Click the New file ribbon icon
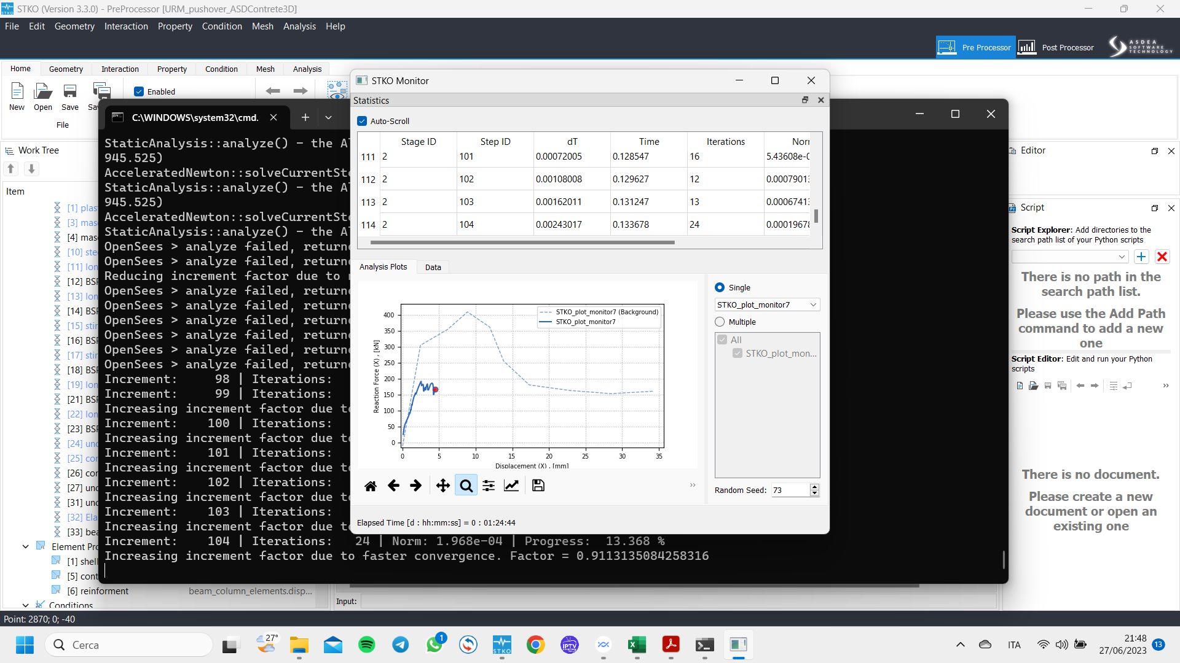Viewport: 1180px width, 663px height. [17, 97]
